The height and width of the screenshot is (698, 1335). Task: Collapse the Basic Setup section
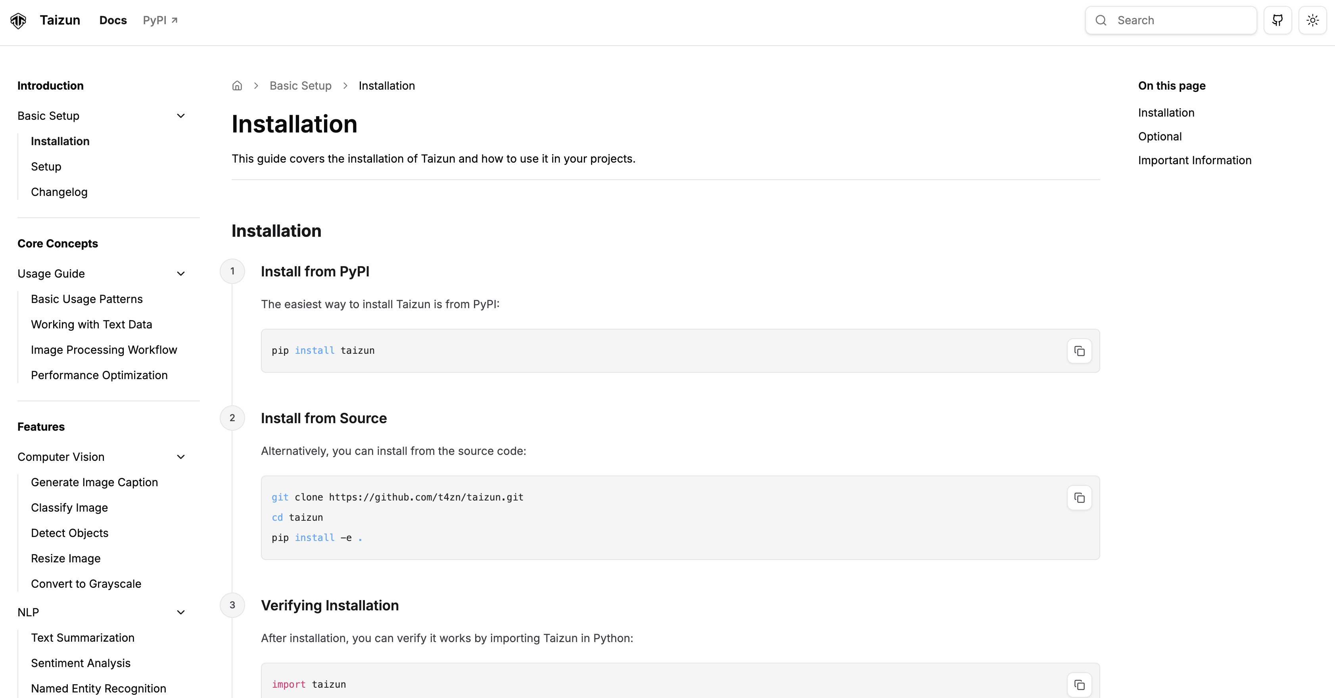181,116
